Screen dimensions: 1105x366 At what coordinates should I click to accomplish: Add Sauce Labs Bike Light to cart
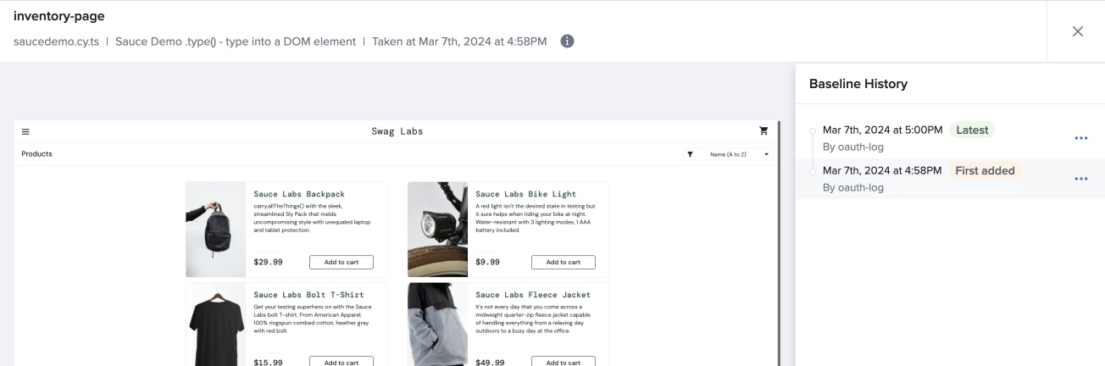tap(563, 263)
